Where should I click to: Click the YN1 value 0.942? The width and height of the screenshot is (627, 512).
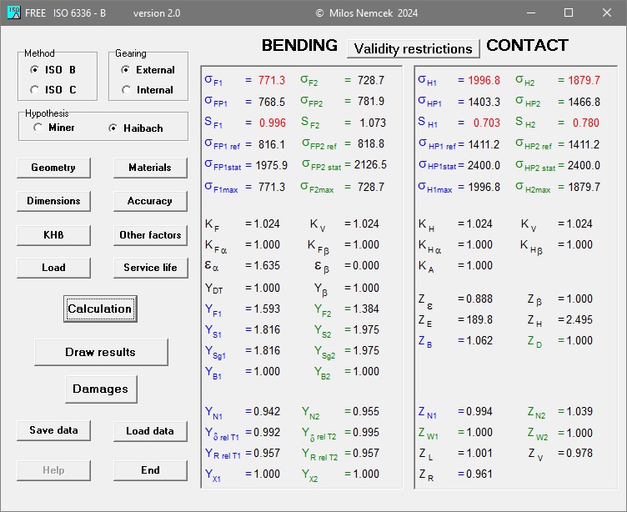266,411
